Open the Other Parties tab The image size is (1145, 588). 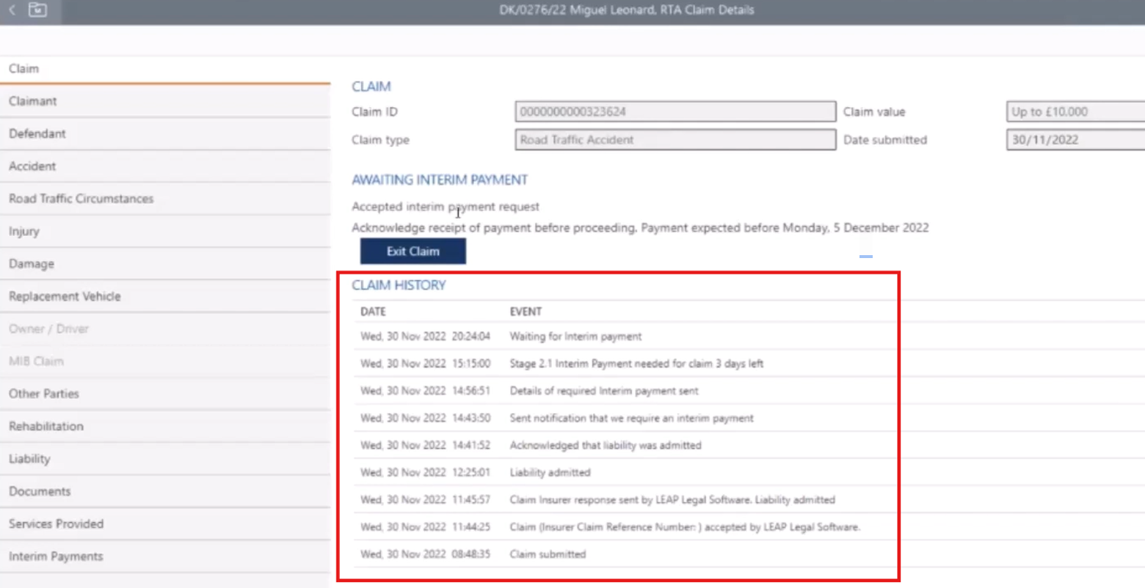click(44, 394)
